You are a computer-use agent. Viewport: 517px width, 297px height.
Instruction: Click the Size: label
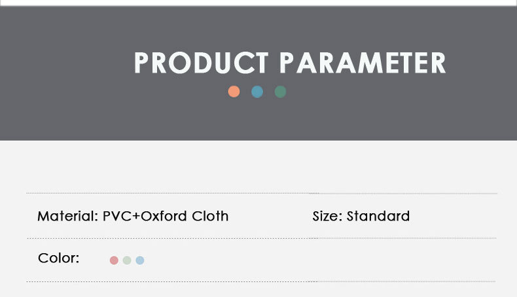327,216
